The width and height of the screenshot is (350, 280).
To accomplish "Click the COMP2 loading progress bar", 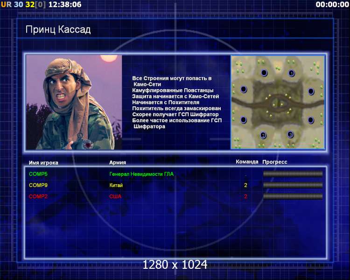I will tap(293, 196).
